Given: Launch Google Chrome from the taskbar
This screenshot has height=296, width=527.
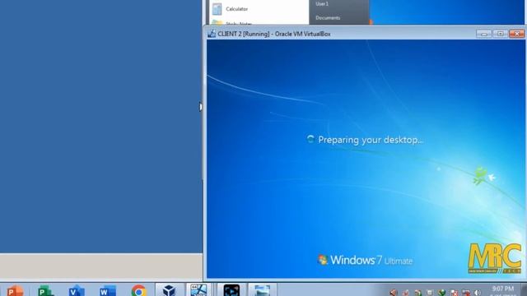Looking at the screenshot, I should coord(139,291).
